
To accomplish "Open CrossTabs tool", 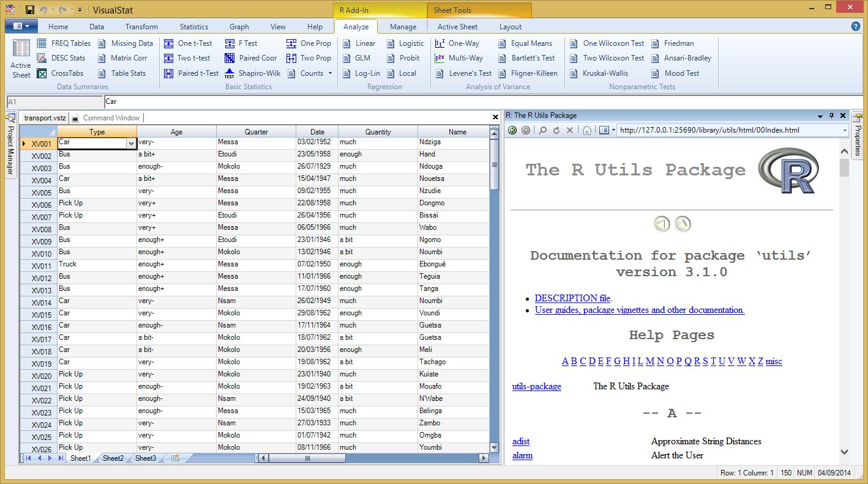I will 60,73.
